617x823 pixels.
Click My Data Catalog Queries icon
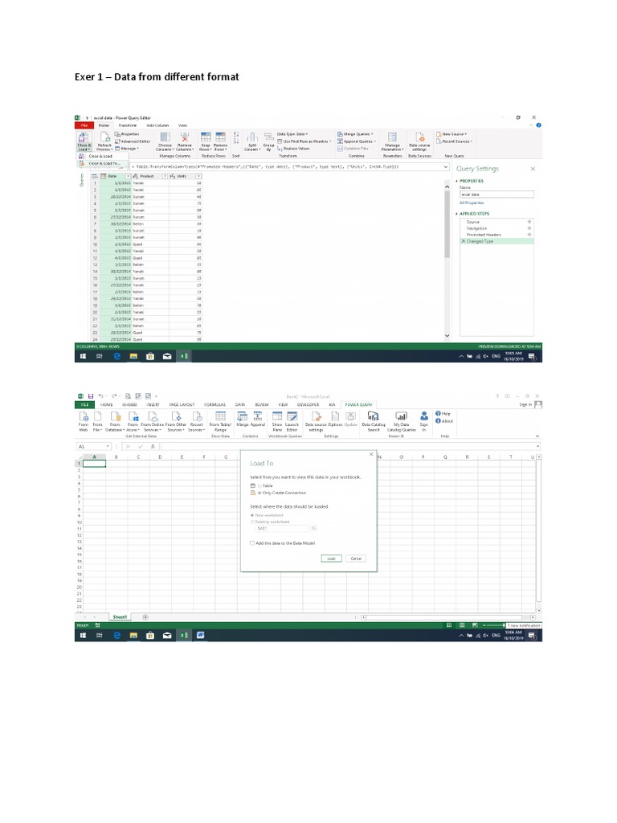click(x=402, y=416)
